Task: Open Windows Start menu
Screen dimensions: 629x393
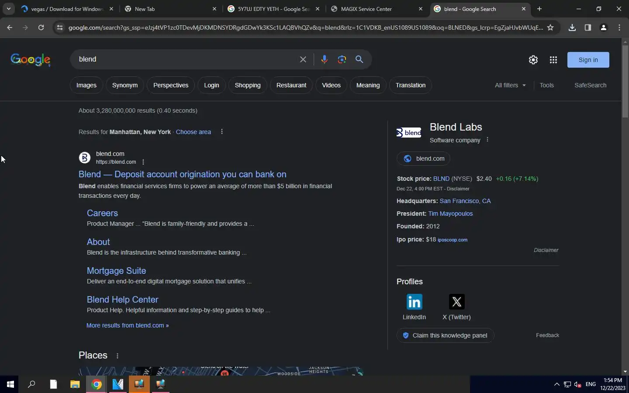Action: pyautogui.click(x=10, y=384)
